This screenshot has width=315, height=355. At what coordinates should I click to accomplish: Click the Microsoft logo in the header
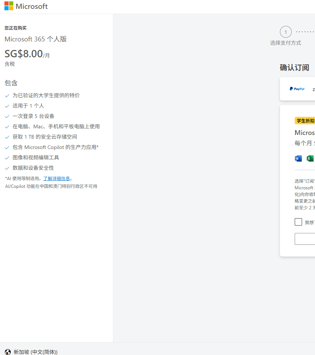click(26, 6)
